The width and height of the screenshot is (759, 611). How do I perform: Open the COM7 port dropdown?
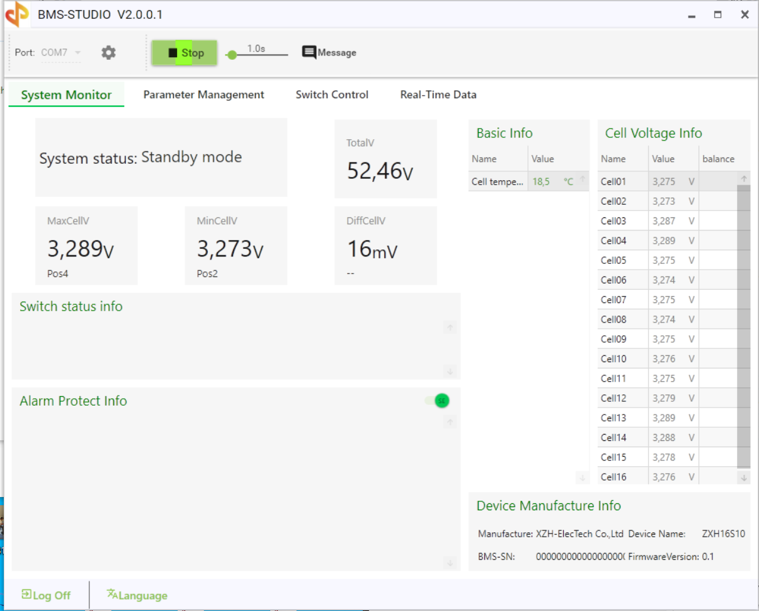click(60, 53)
